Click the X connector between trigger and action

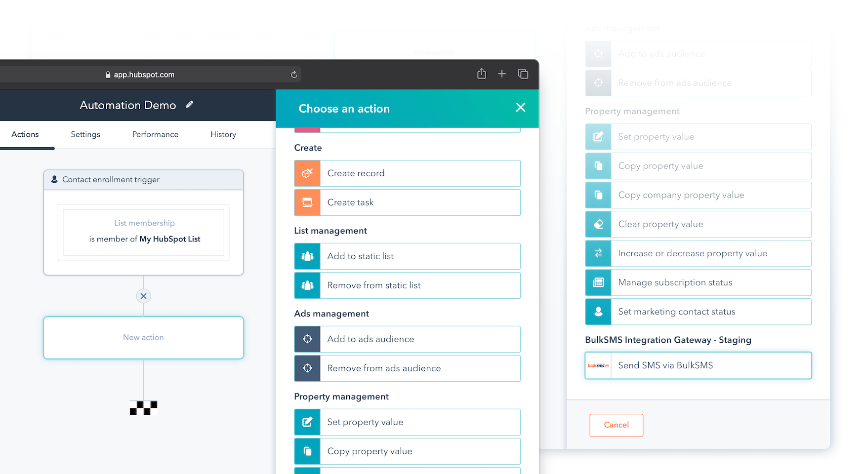143,296
